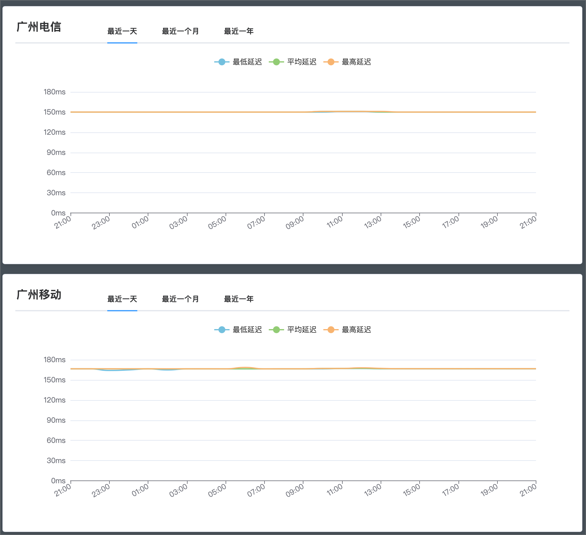Hide 最低延迟 series via label in 广州电信

pyautogui.click(x=247, y=62)
